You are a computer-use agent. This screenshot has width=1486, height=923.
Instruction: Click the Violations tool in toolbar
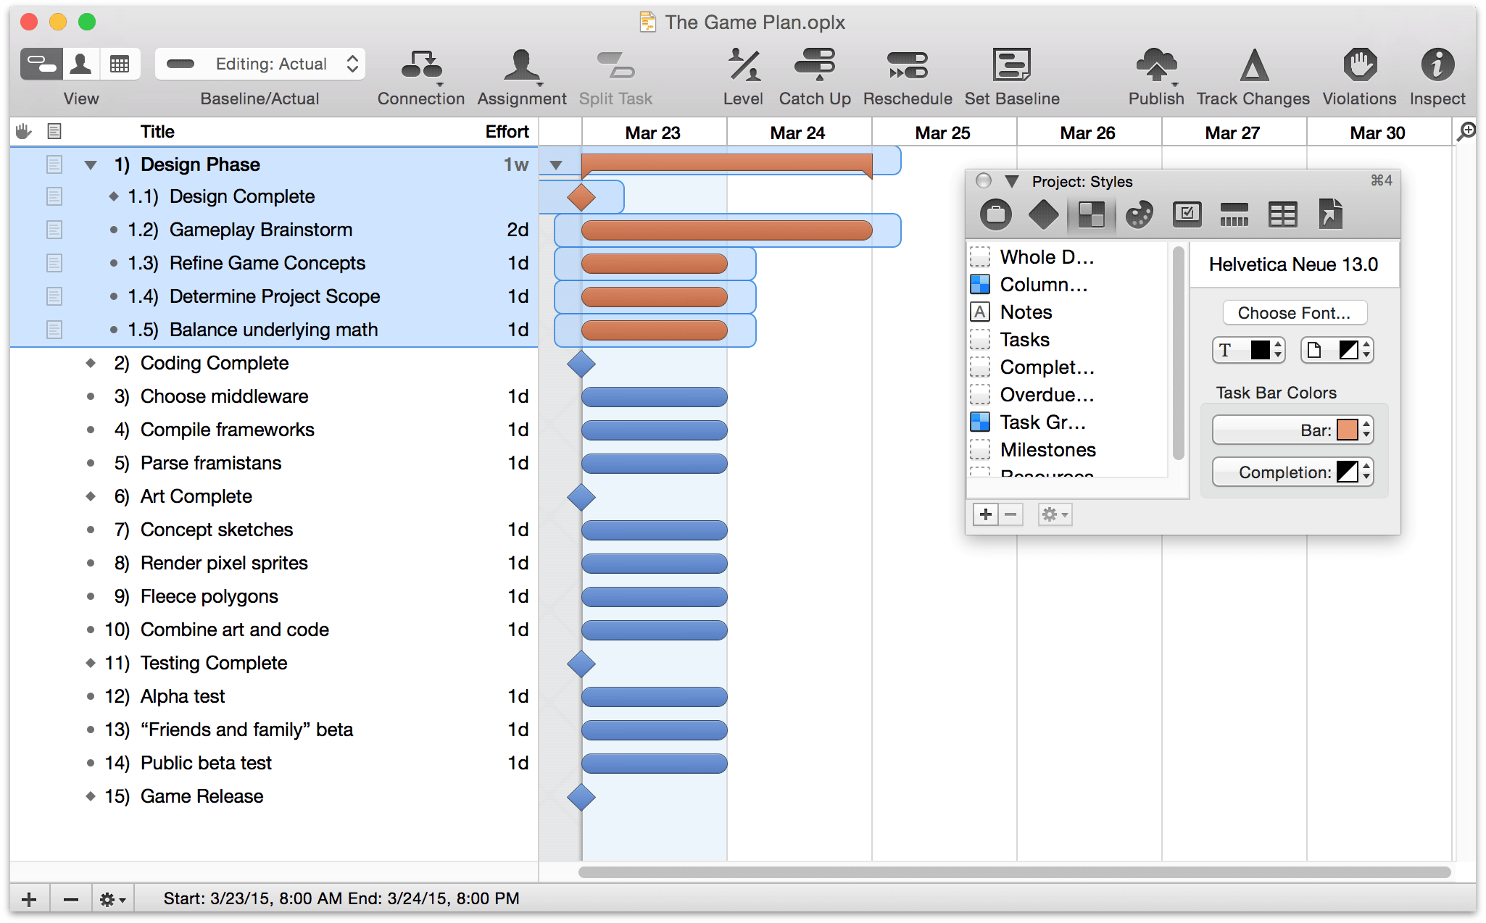tap(1359, 69)
